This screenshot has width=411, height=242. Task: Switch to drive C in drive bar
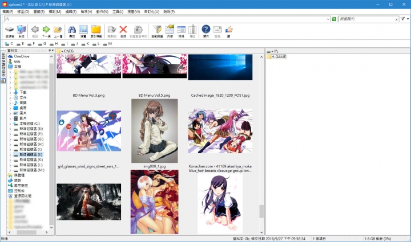[9, 44]
